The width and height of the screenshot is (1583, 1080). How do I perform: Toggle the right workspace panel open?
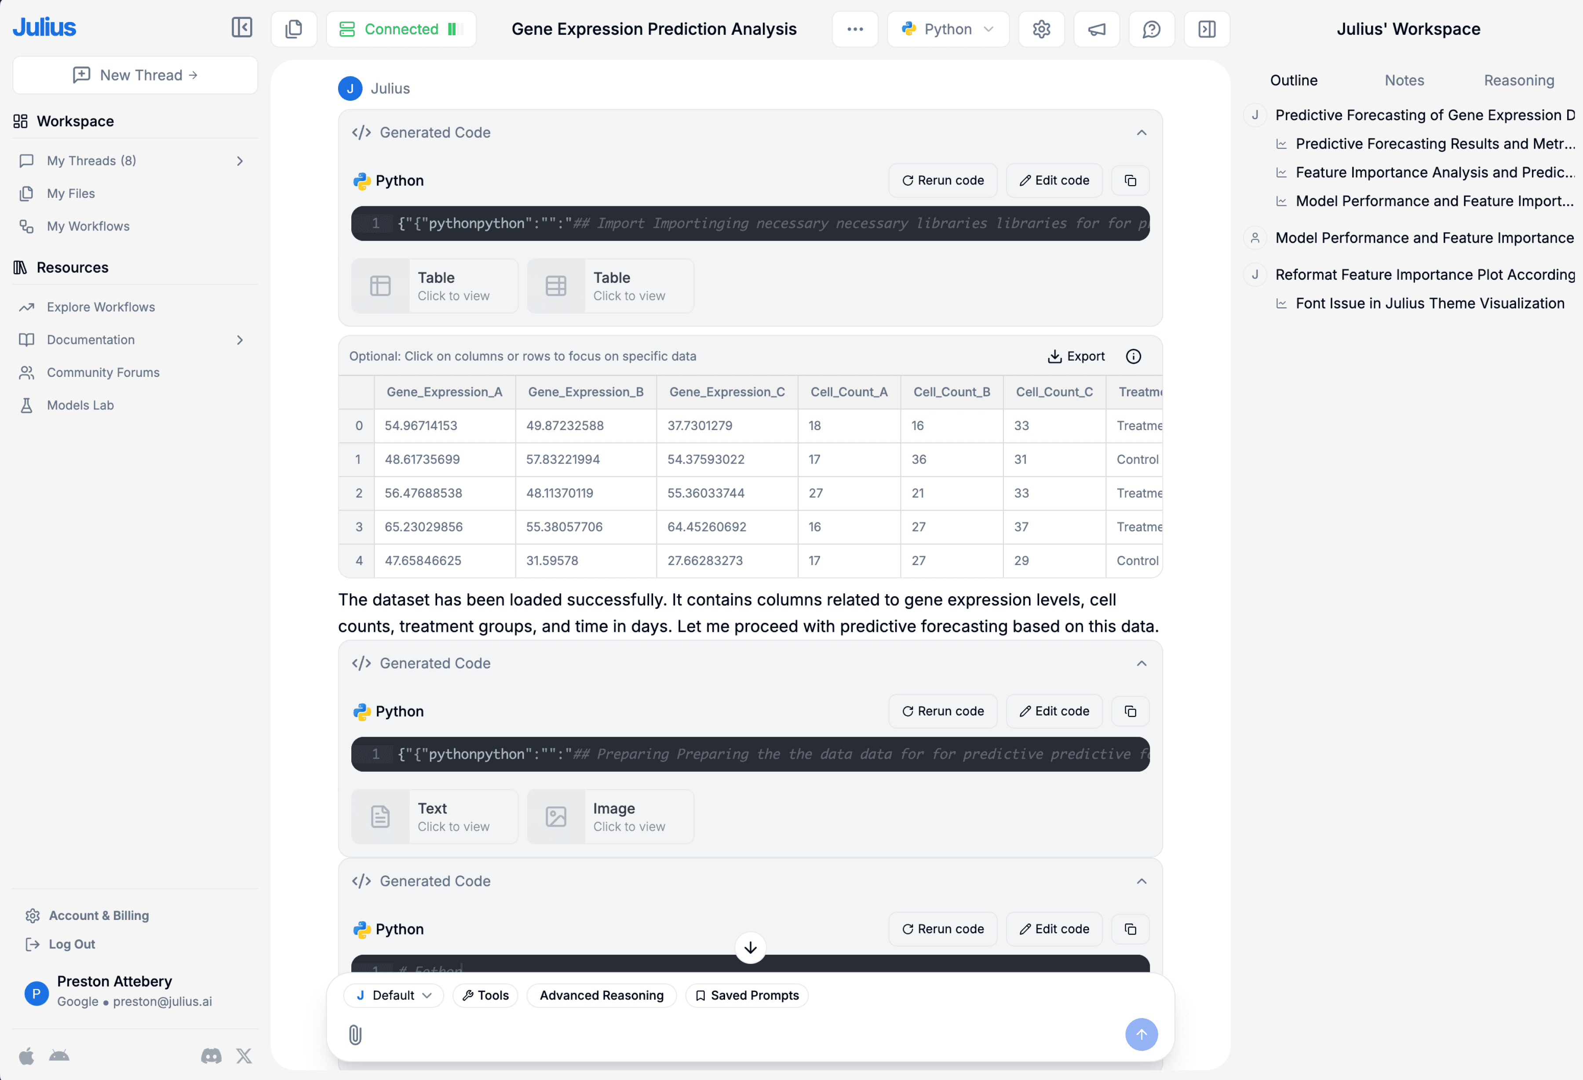pos(1206,29)
